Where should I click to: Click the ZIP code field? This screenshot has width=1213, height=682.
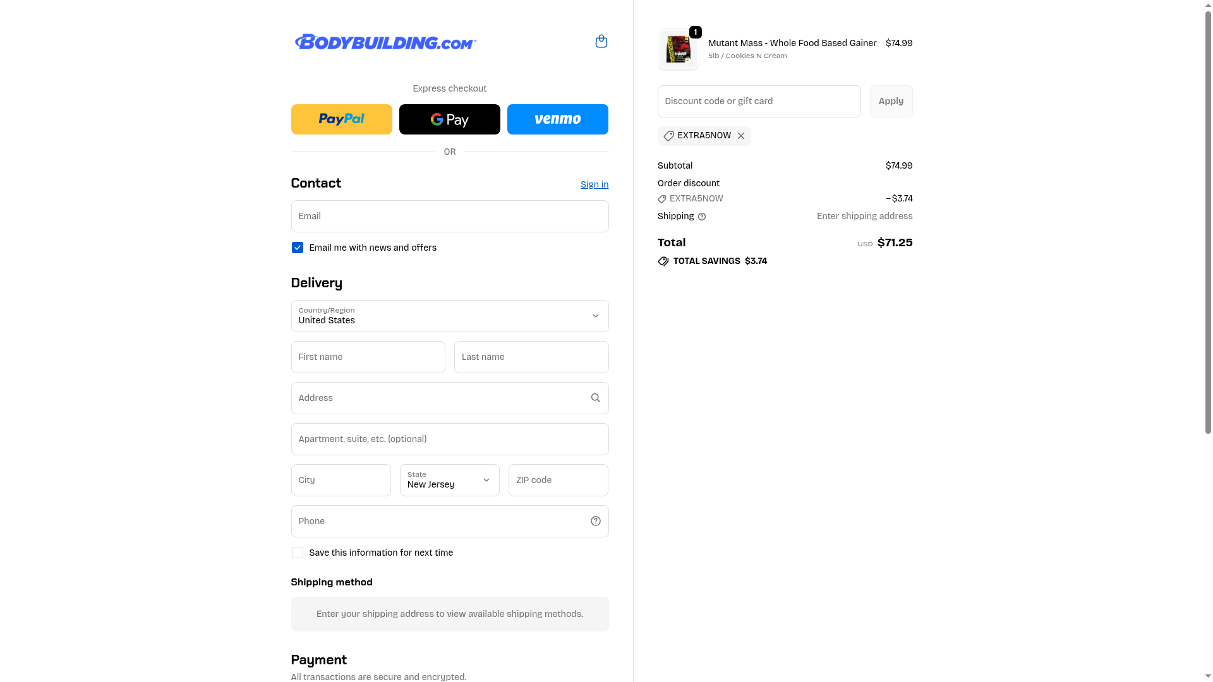tap(558, 480)
